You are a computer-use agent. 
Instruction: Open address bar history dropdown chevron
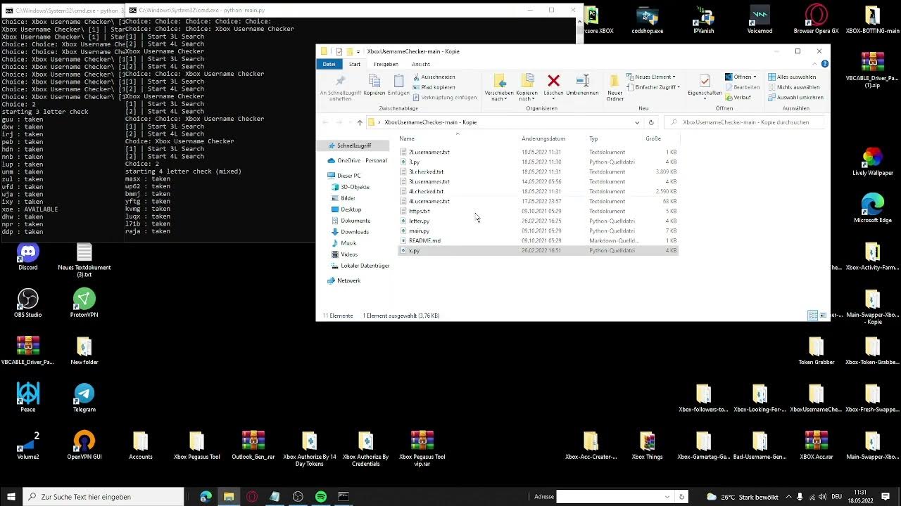tap(637, 122)
